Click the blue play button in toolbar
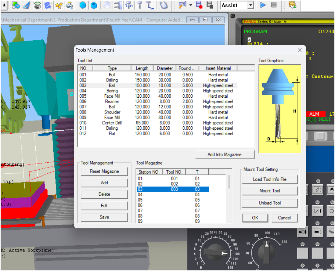335x271 pixels. coord(263,5)
